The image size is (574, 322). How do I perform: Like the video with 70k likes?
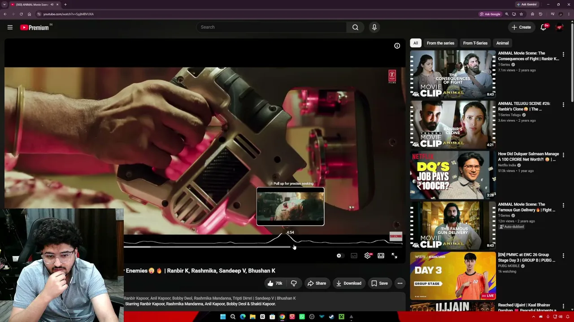275,283
